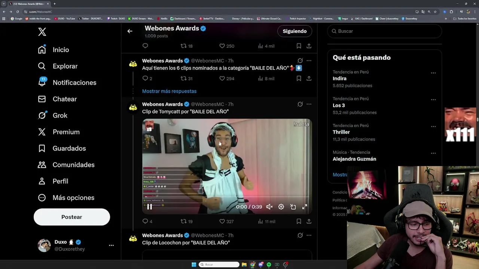Expand Más opciones menu
Screen dimensions: 479x269
pos(66,198)
